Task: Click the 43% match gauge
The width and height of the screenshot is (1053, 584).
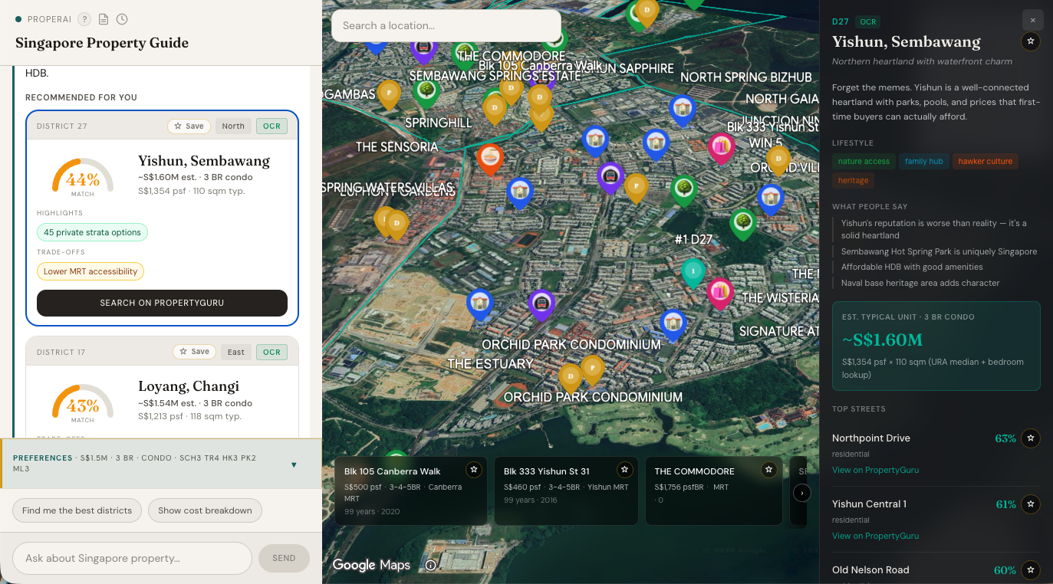Action: click(83, 402)
